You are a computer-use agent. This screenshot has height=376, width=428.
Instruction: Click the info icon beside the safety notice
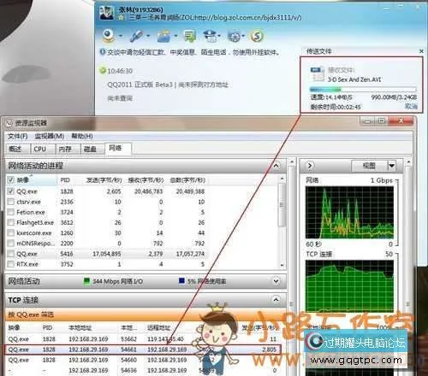point(103,52)
